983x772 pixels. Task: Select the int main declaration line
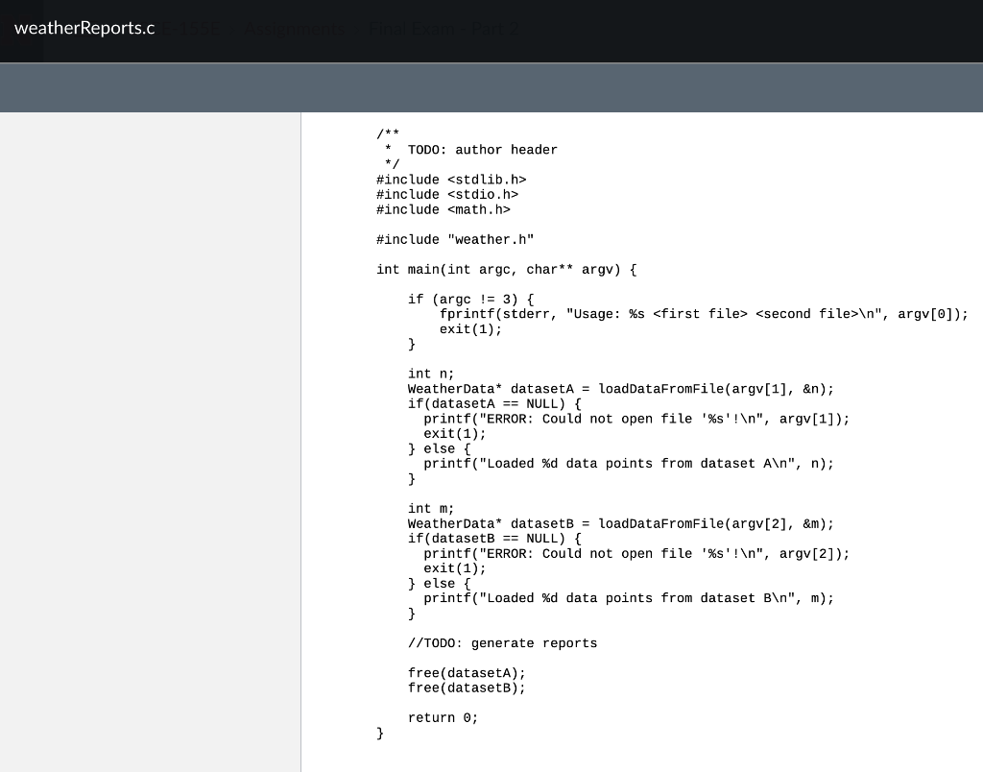[505, 270]
